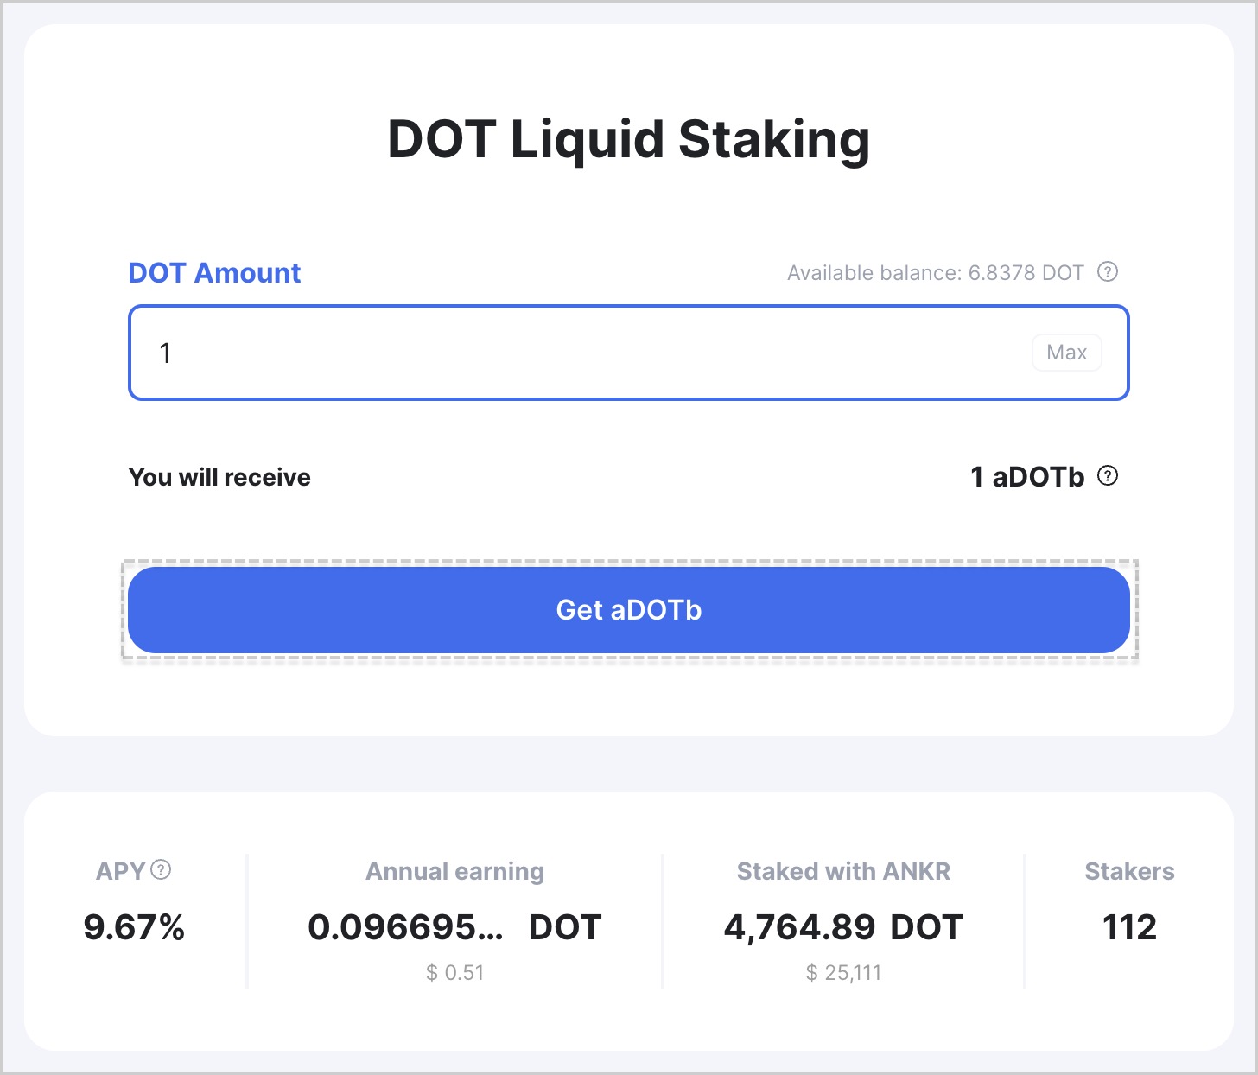
Task: Focus the DOT Amount input field
Action: (x=629, y=353)
